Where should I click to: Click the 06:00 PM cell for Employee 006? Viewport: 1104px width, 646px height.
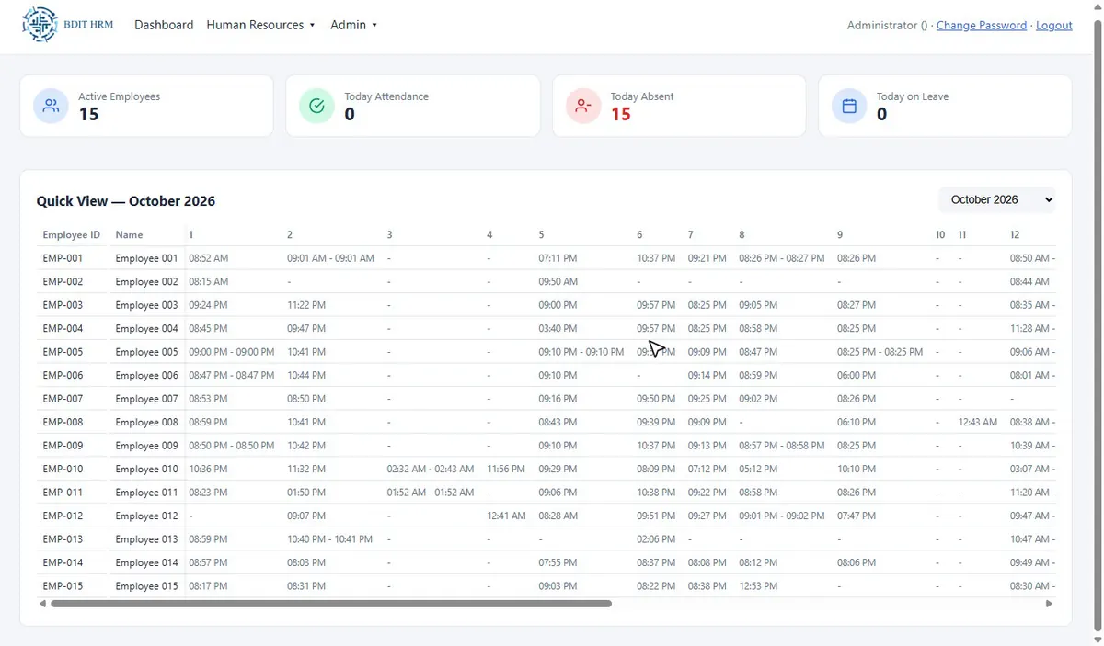point(857,376)
